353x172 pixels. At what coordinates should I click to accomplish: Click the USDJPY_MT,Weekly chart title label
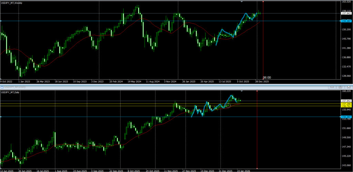[x=12, y=2]
